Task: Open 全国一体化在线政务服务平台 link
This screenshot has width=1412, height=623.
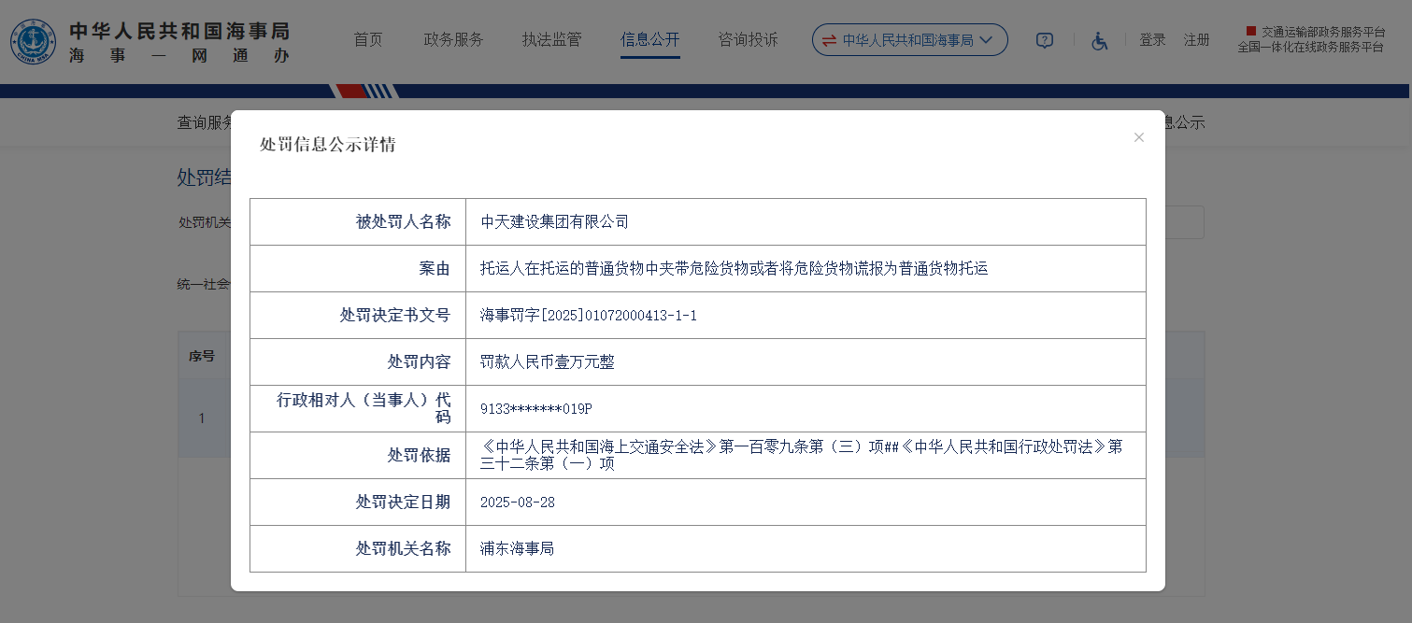Action: point(1310,47)
